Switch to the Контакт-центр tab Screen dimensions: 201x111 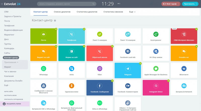click(x=40, y=12)
